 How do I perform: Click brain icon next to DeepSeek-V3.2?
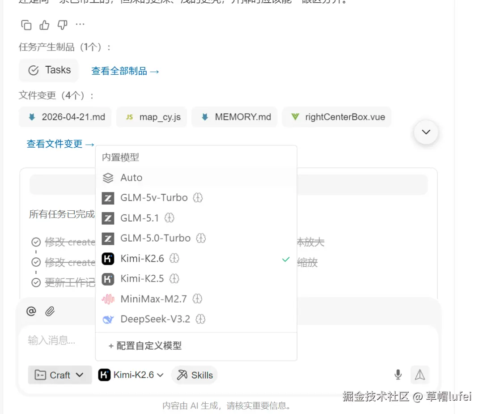tap(200, 319)
